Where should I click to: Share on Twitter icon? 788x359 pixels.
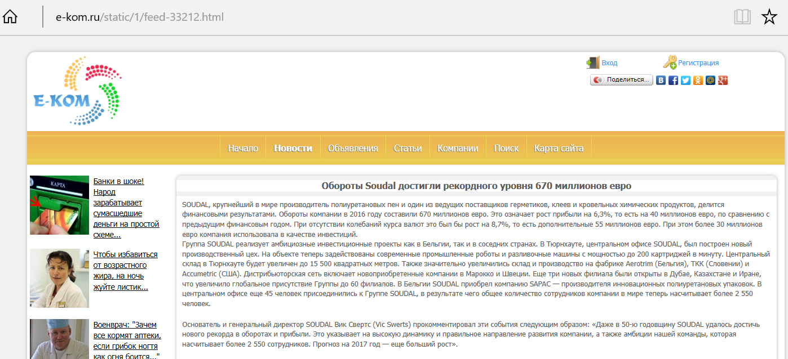[685, 80]
